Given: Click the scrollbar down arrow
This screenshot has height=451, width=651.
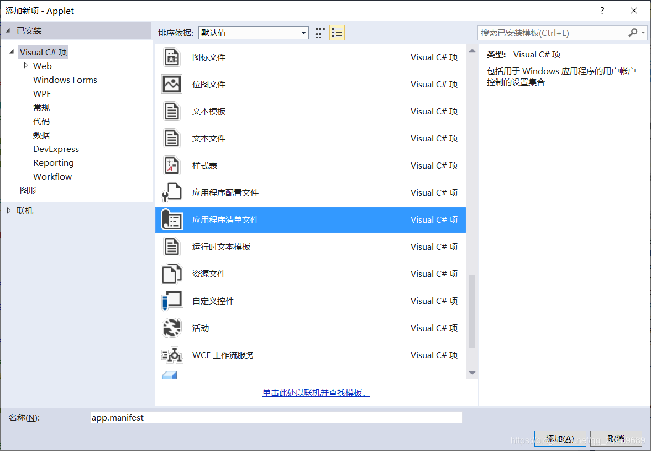Looking at the screenshot, I should tap(472, 373).
